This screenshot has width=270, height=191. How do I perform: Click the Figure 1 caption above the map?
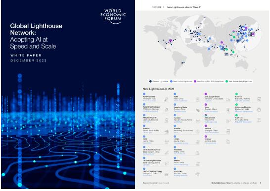tap(177, 7)
